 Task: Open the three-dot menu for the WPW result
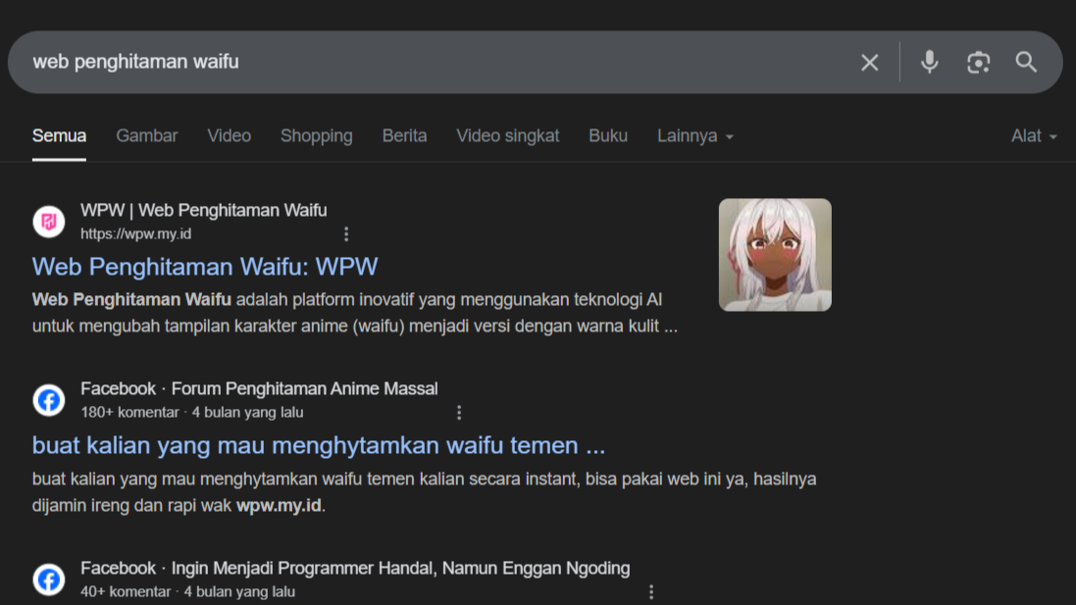[346, 233]
